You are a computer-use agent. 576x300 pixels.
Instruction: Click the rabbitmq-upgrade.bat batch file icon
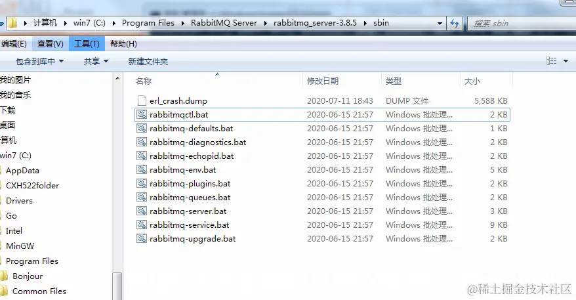(x=142, y=238)
